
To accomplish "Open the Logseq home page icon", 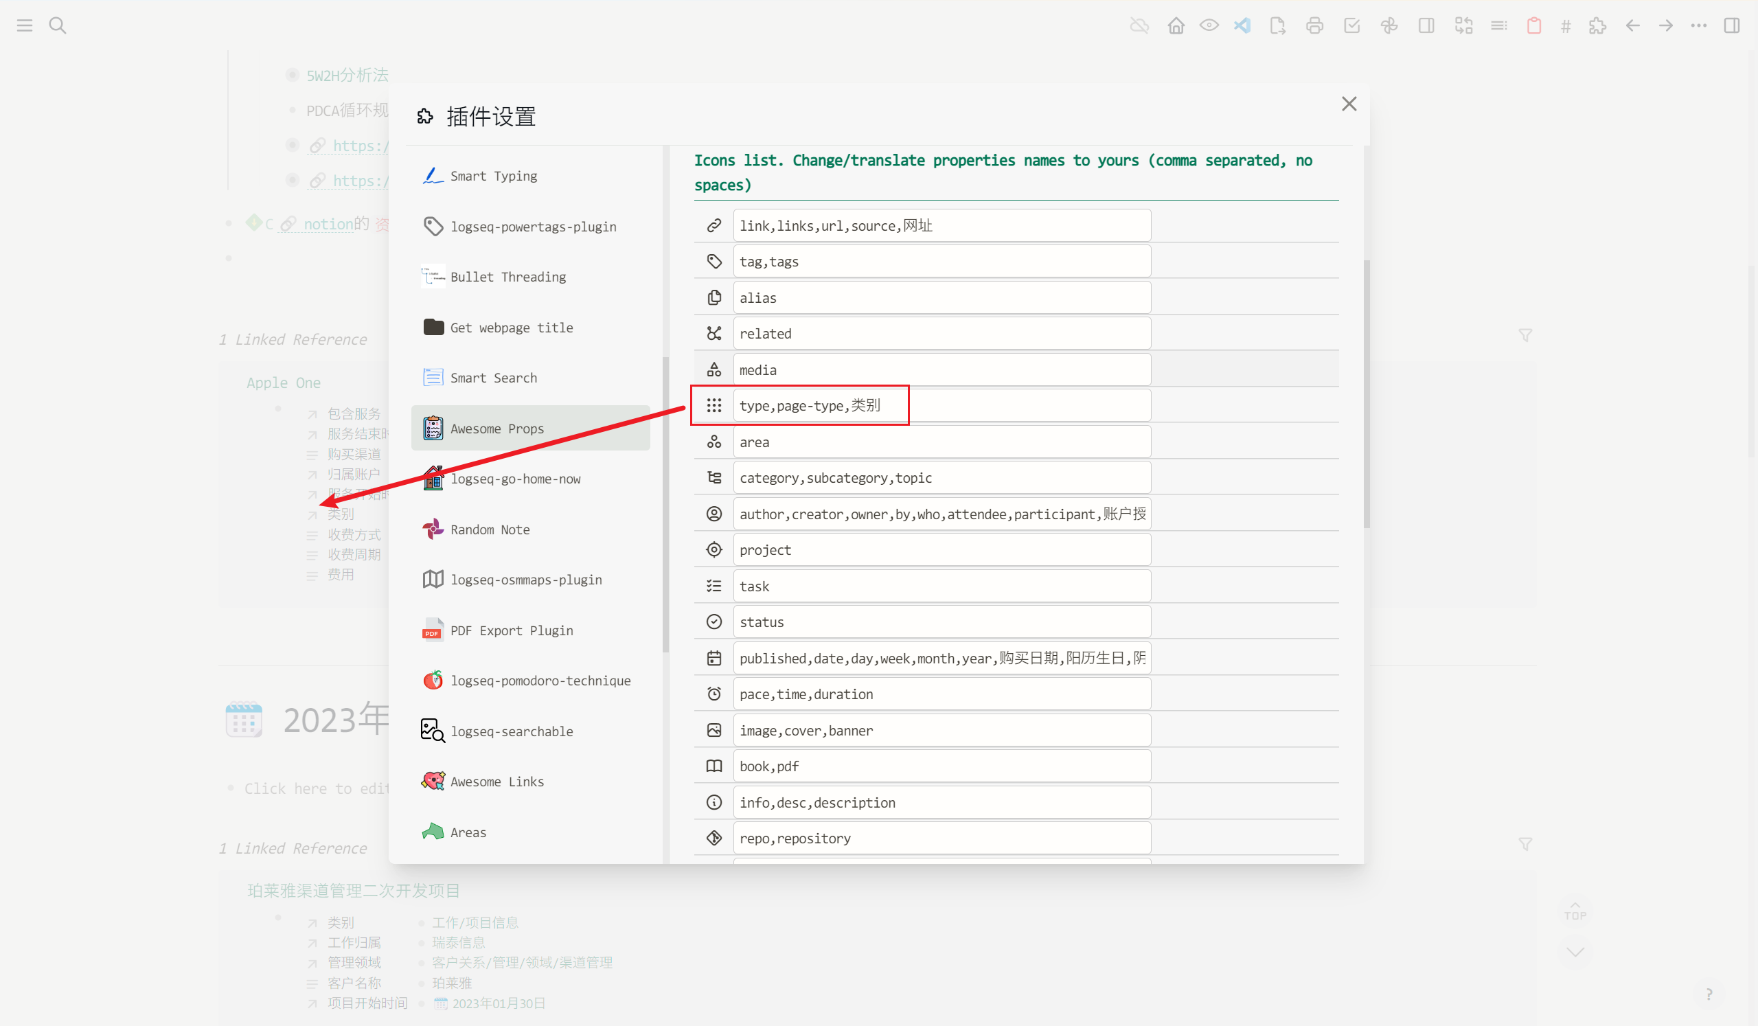I will (x=1176, y=25).
